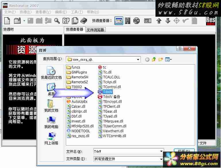Image resolution: width=221 pixels, height=168 pixels.
Task: Select the res_zxzq.dll file
Action: (x=78, y=136)
